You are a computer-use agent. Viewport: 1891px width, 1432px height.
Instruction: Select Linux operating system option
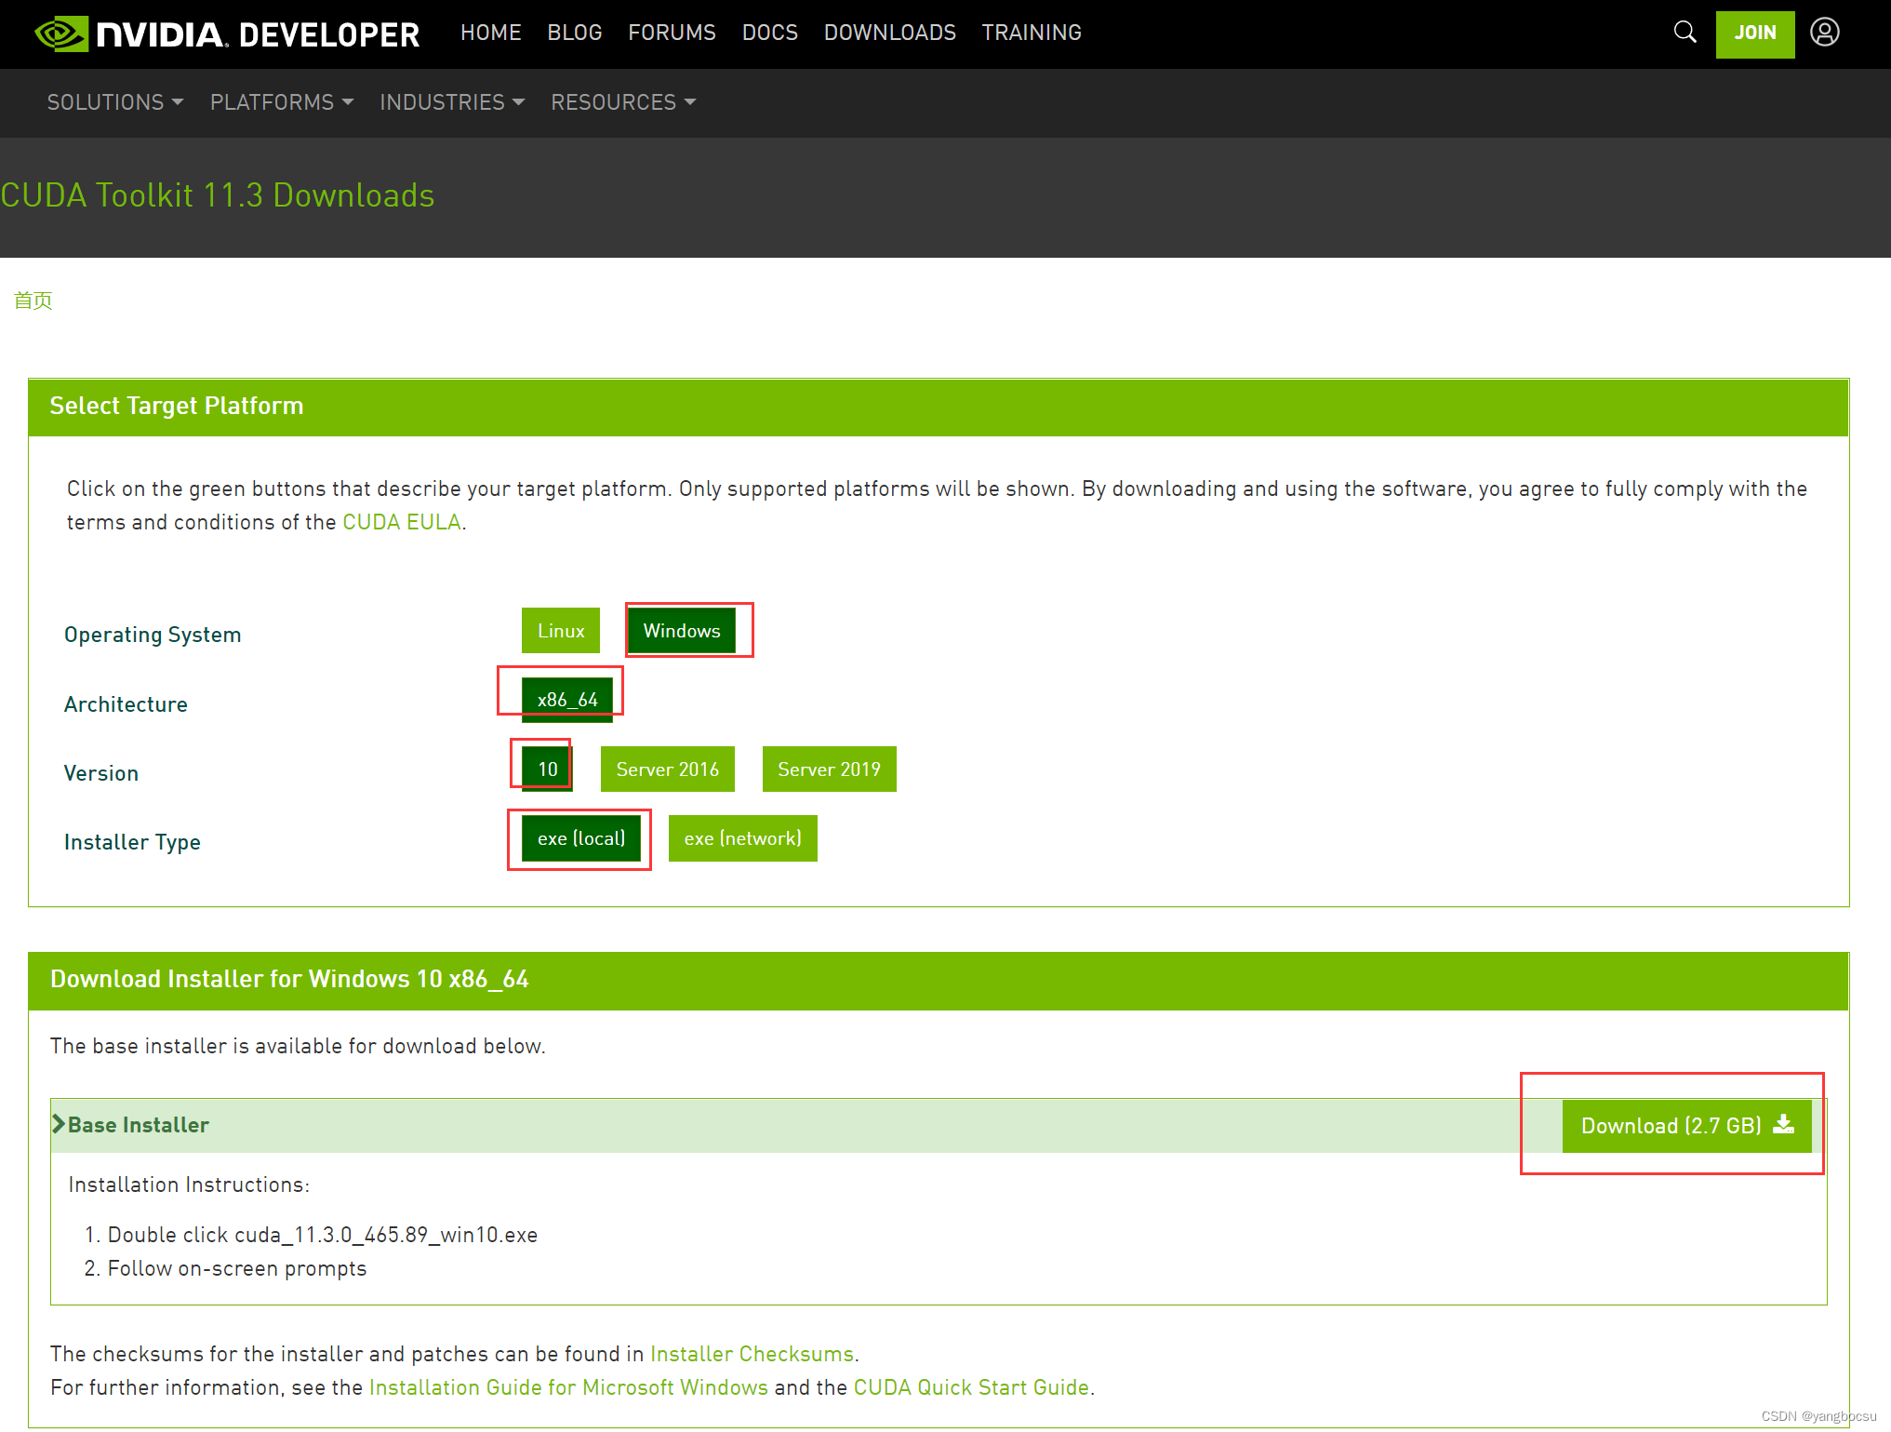[560, 631]
